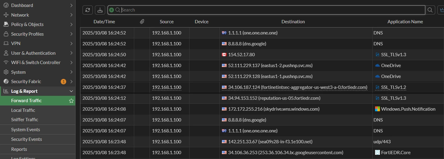Image resolution: width=444 pixels, height=159 pixels.
Task: Click the 172.172.255.216 skydrive.wns.windows.com cell
Action: 296,109
